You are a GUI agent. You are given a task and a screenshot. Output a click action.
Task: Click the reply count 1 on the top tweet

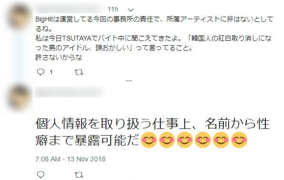coord(51,72)
